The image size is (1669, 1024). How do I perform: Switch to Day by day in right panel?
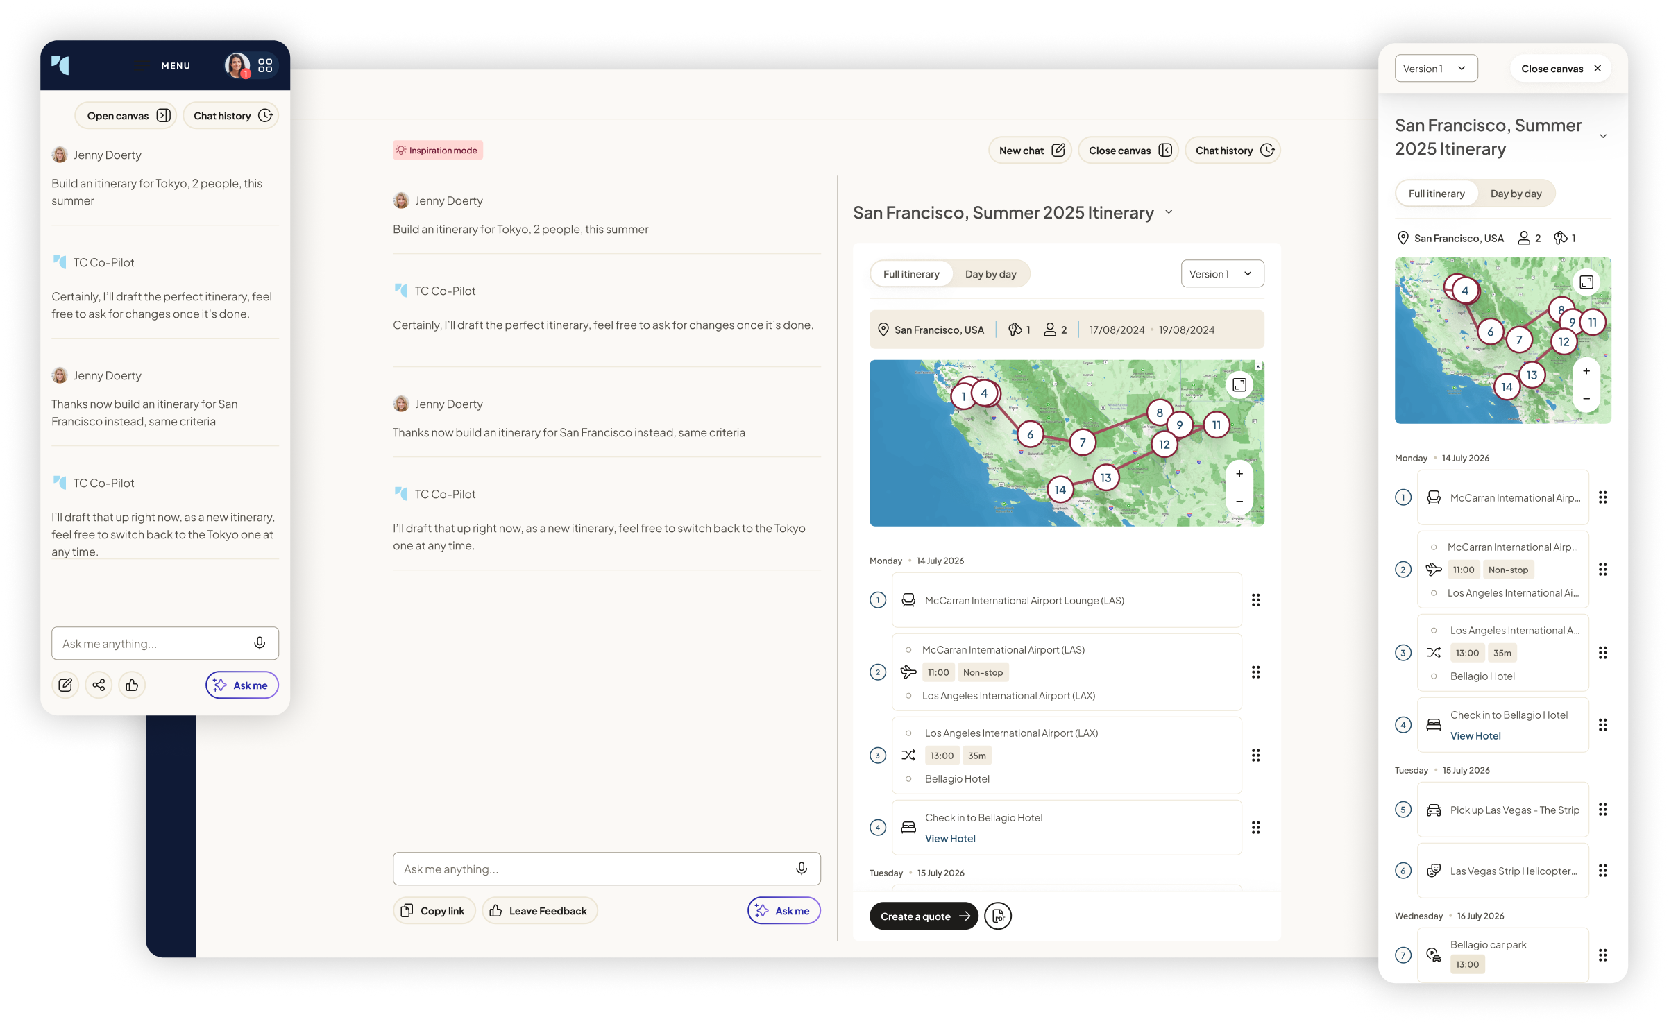click(x=1516, y=194)
